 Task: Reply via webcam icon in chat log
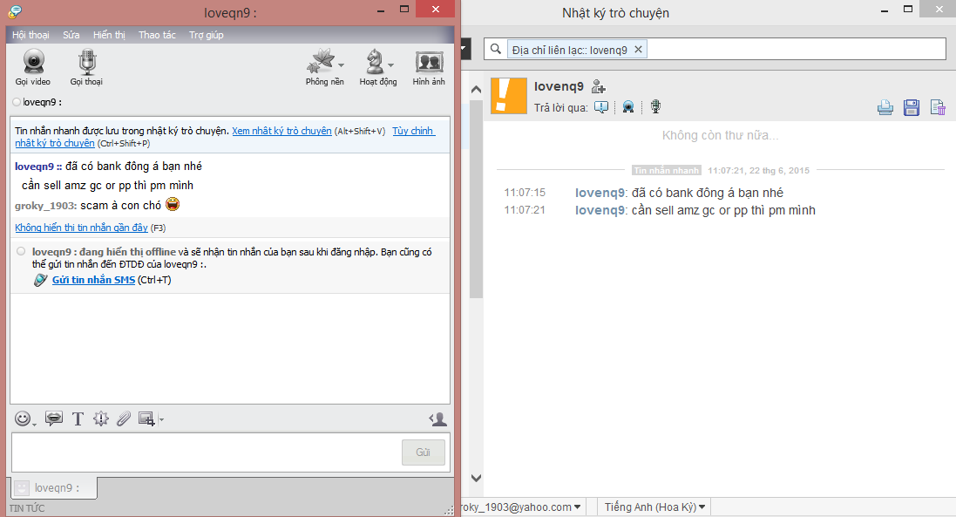(628, 107)
